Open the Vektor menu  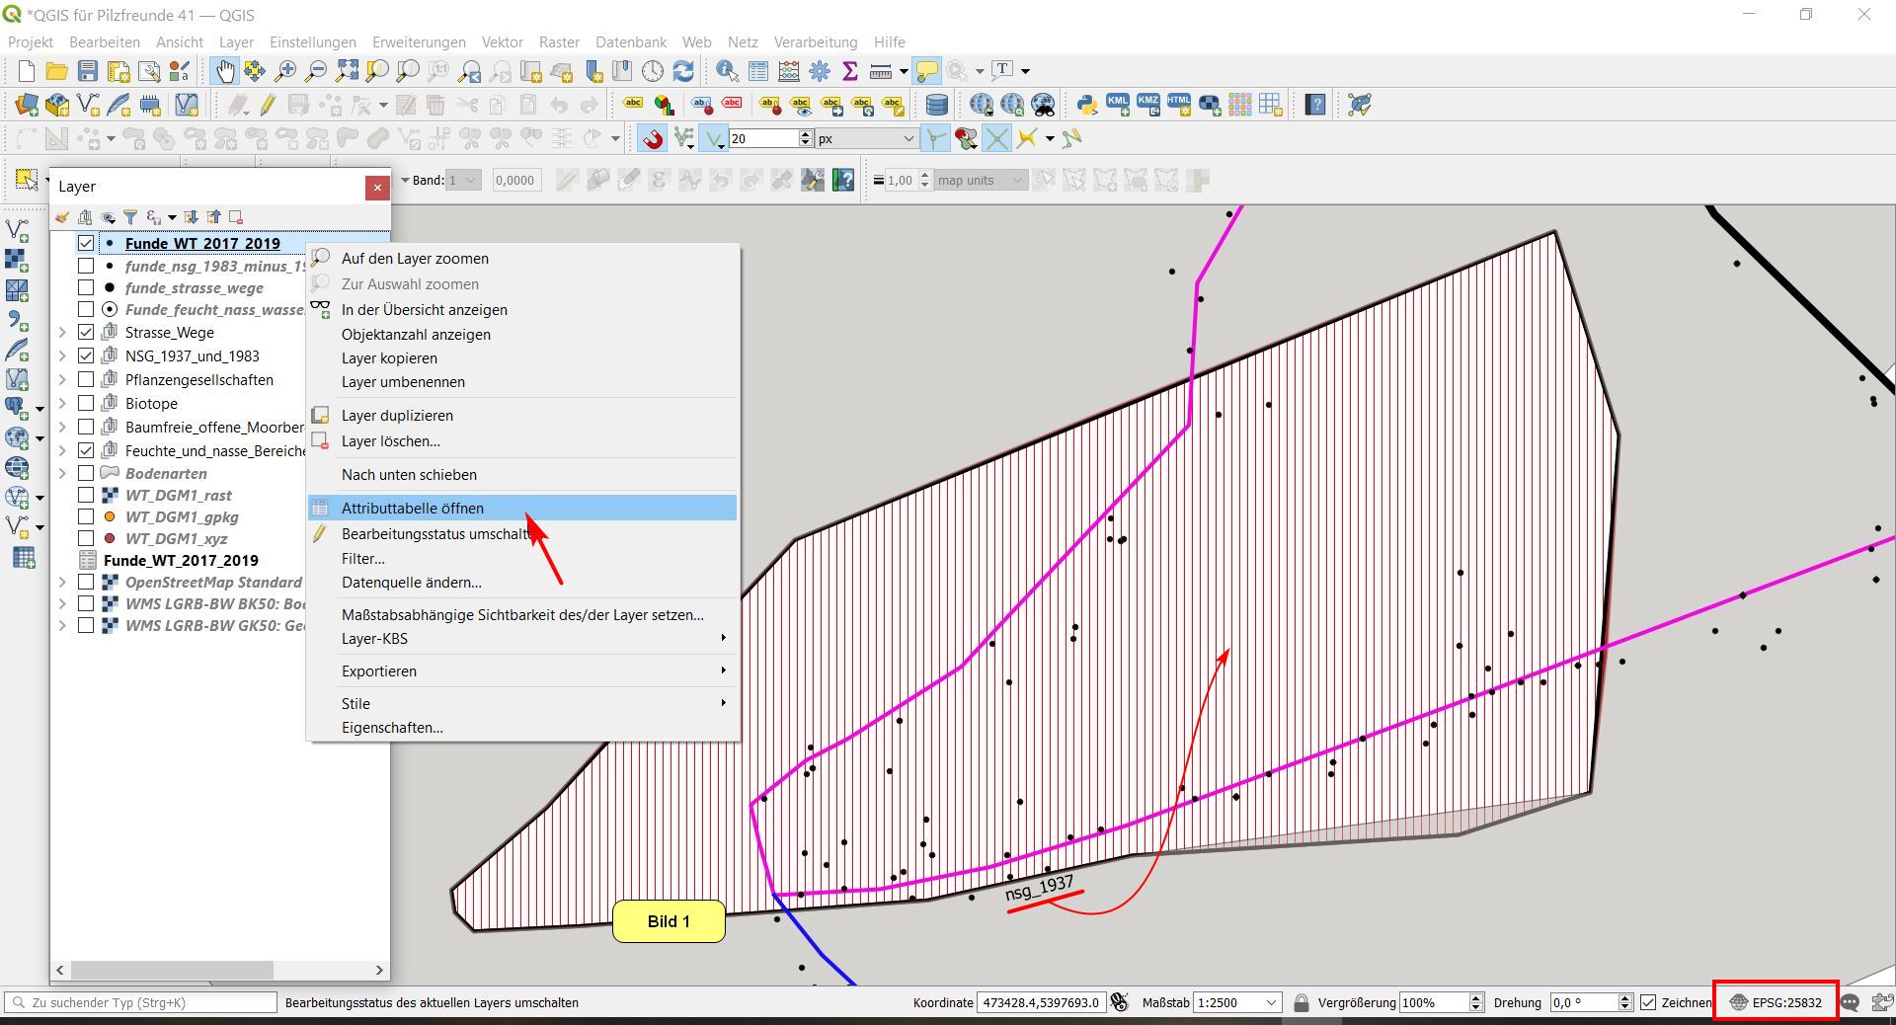pos(502,42)
